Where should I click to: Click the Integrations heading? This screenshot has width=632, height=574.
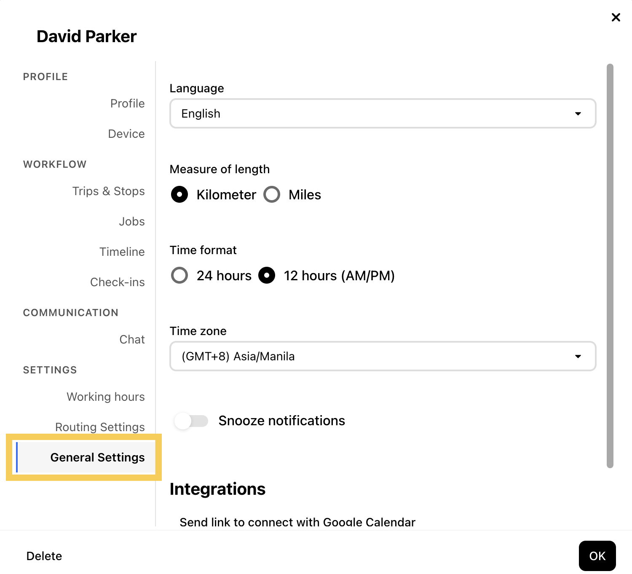coord(217,489)
